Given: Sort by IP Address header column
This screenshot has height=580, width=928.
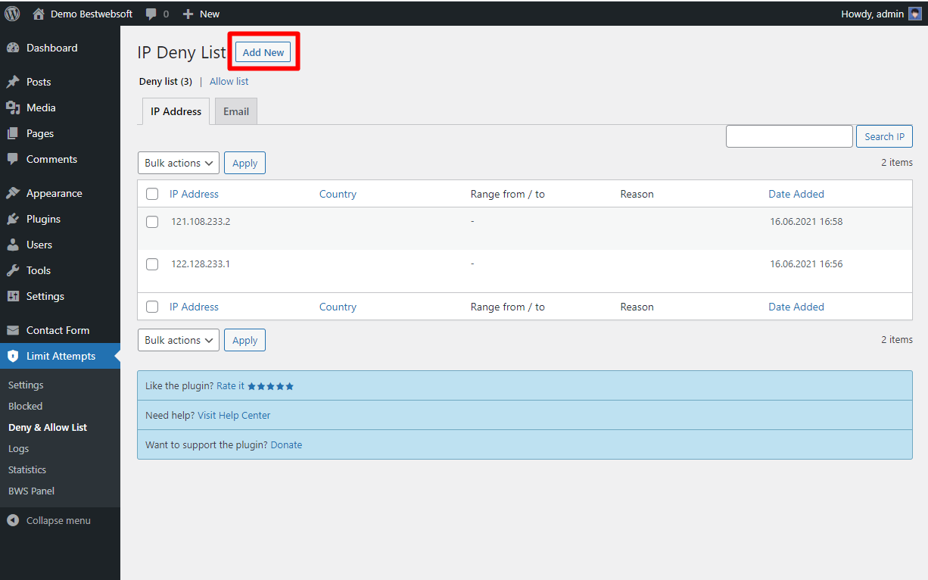Looking at the screenshot, I should pos(194,194).
